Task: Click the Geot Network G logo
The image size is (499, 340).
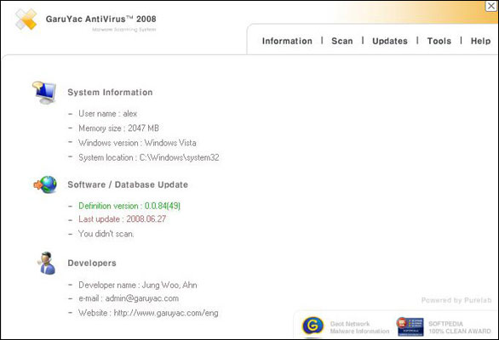Action: [x=313, y=326]
